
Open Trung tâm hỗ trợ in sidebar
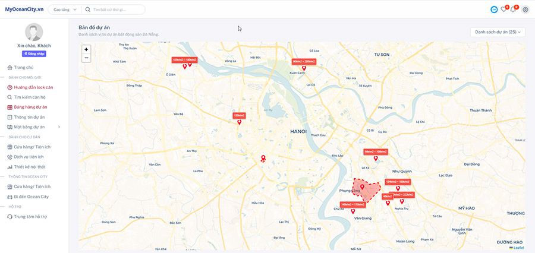pyautogui.click(x=30, y=217)
